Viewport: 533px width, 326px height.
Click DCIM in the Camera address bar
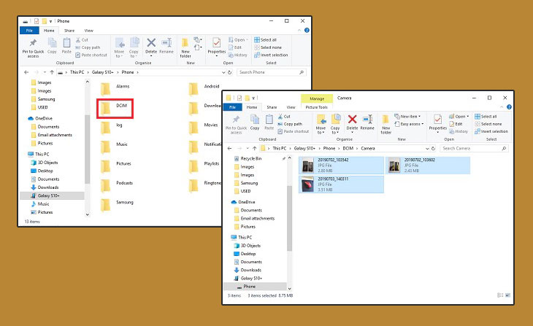point(340,148)
